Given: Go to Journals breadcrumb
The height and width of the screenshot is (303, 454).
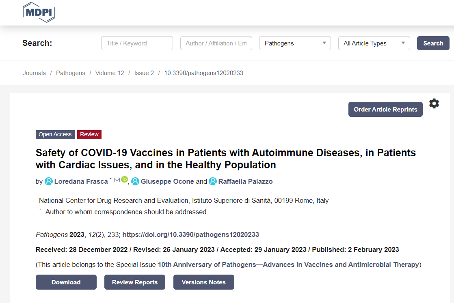Looking at the screenshot, I should pyautogui.click(x=35, y=73).
